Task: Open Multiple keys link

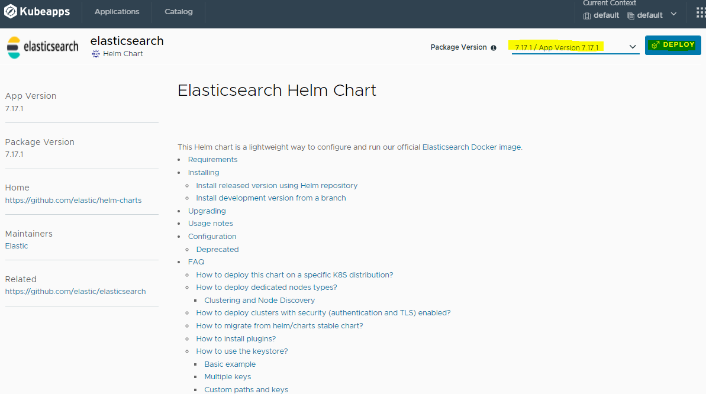Action: (228, 376)
